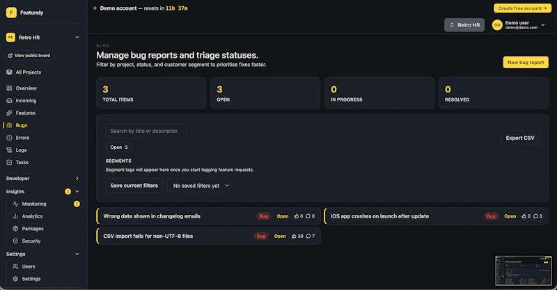Click the Resolved stat card

pyautogui.click(x=494, y=93)
